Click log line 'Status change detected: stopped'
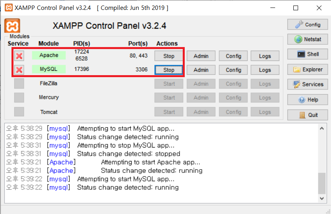The image size is (331, 214). 128,154
